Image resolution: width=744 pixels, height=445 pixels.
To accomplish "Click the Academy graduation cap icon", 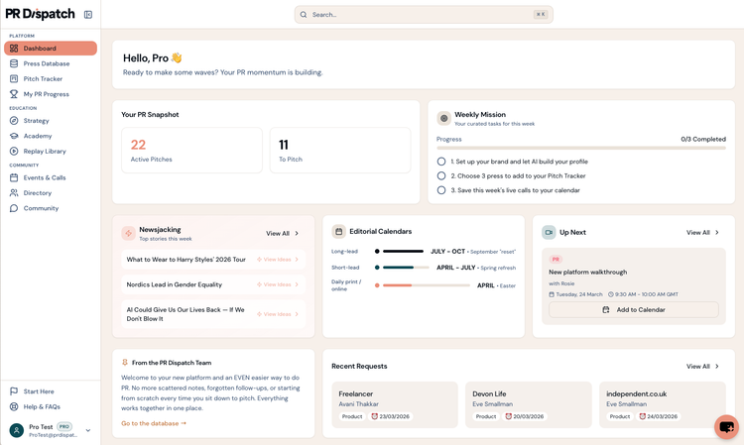I will [14, 136].
